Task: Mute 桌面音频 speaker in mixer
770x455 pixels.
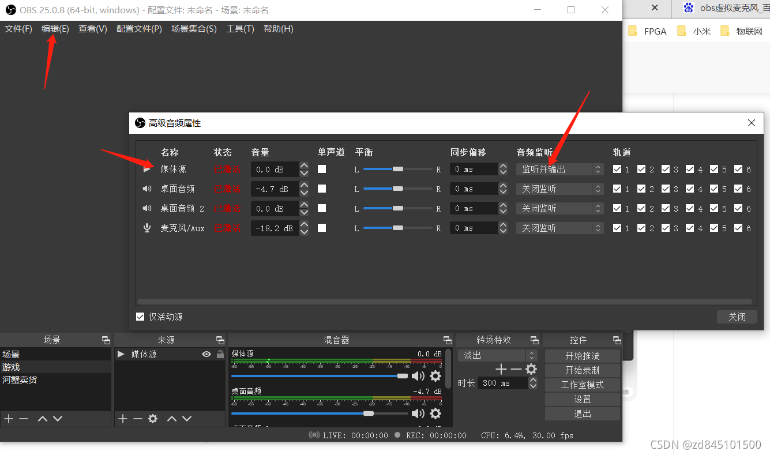Action: (x=418, y=413)
